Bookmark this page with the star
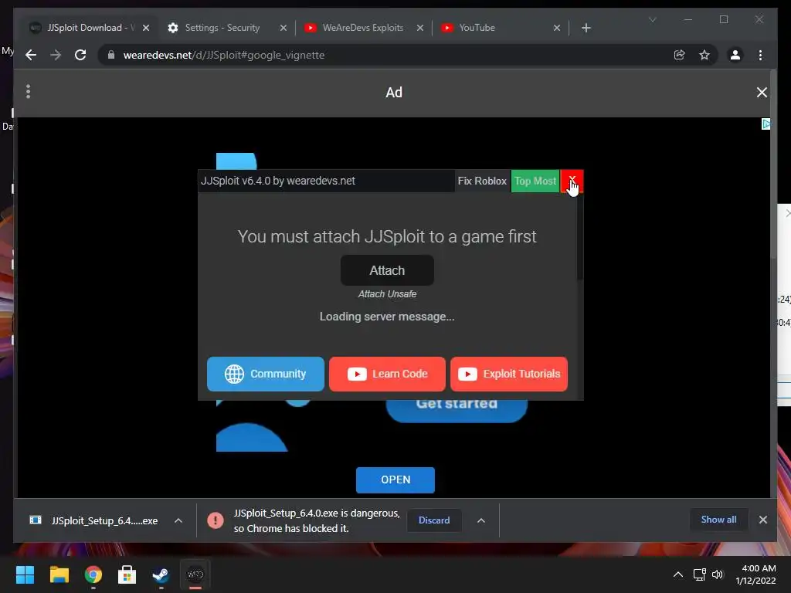 pyautogui.click(x=704, y=55)
